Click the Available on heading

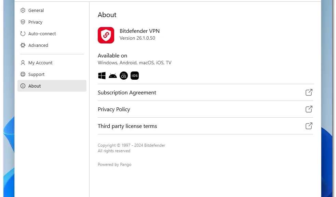click(112, 55)
